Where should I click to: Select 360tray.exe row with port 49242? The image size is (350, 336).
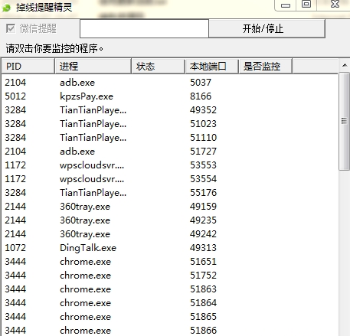coord(170,234)
